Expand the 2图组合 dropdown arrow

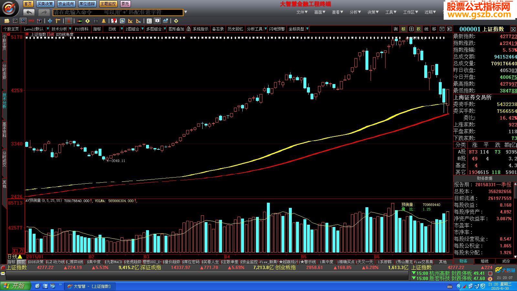[142, 29]
